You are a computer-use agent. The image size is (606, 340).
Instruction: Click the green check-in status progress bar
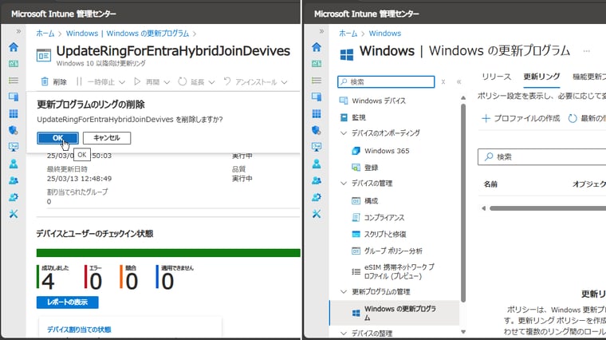(x=168, y=253)
